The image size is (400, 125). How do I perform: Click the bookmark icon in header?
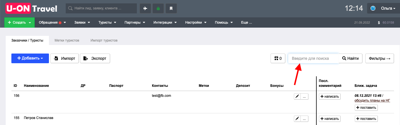171,8
